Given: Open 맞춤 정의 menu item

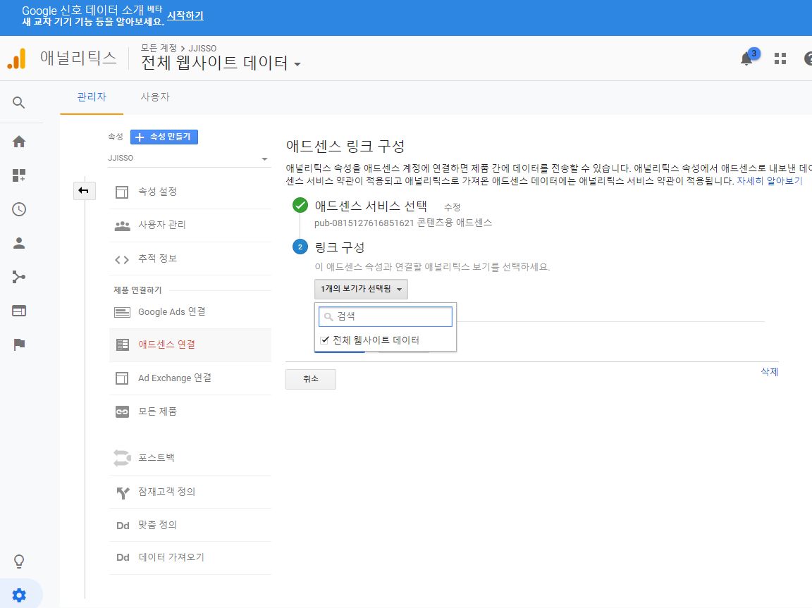Looking at the screenshot, I should click(190, 525).
